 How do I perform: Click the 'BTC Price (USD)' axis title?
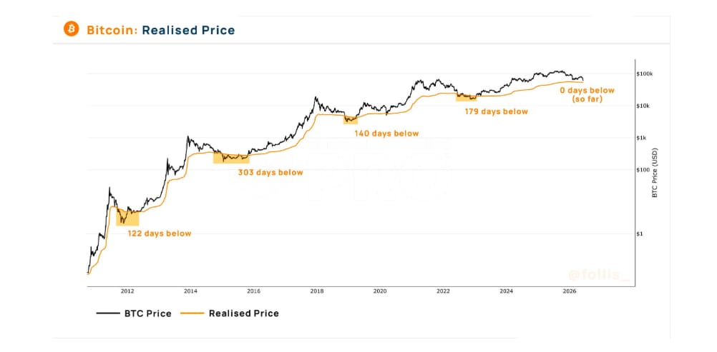click(655, 173)
